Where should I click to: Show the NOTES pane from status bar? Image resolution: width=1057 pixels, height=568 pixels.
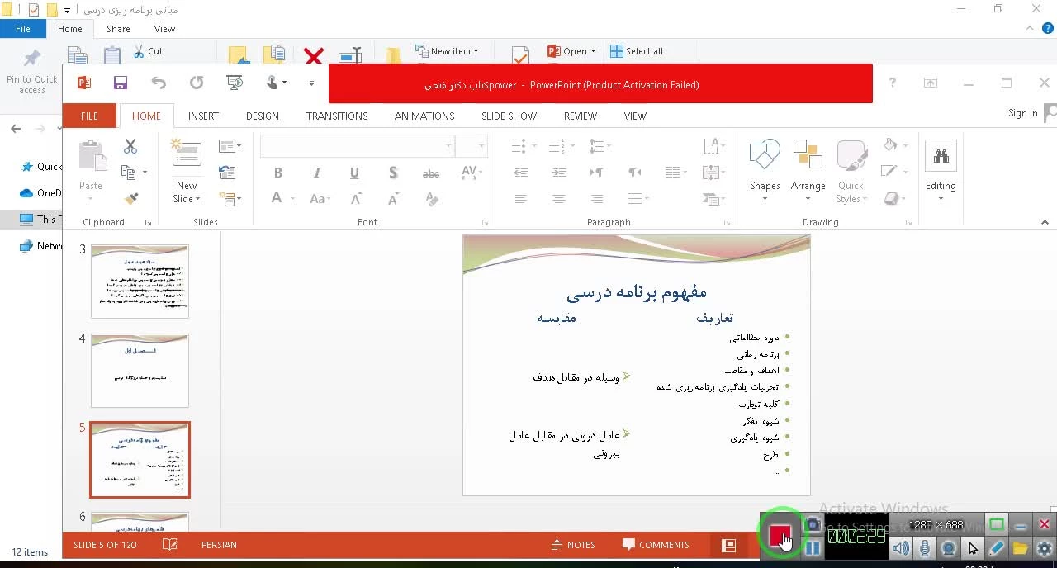[573, 545]
